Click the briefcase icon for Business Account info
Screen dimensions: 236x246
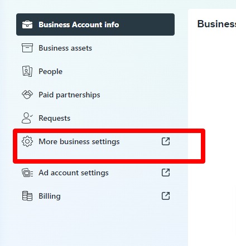tap(27, 24)
